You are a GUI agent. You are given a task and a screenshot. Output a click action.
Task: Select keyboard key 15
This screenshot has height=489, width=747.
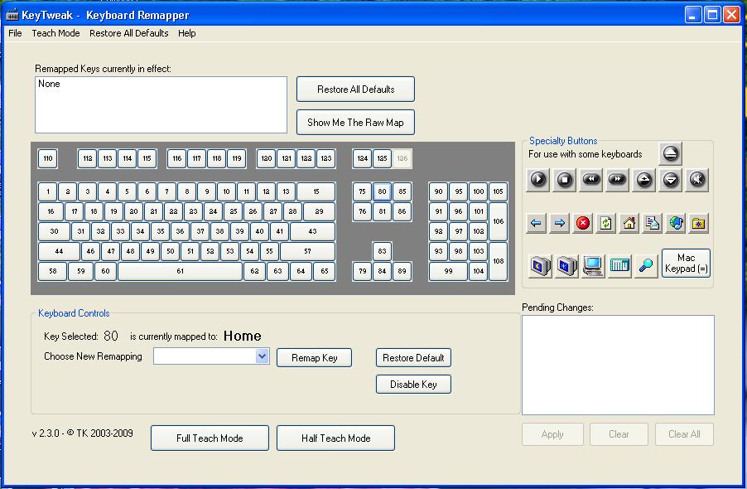pos(316,191)
